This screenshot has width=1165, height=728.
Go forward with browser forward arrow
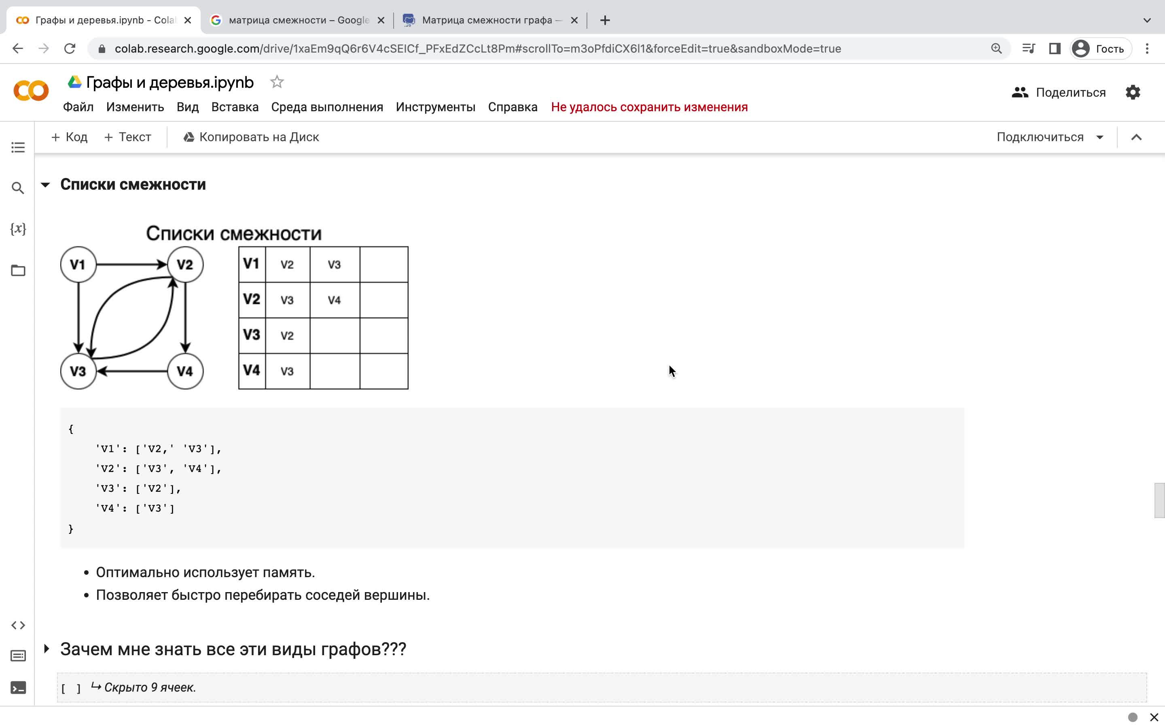coord(44,49)
